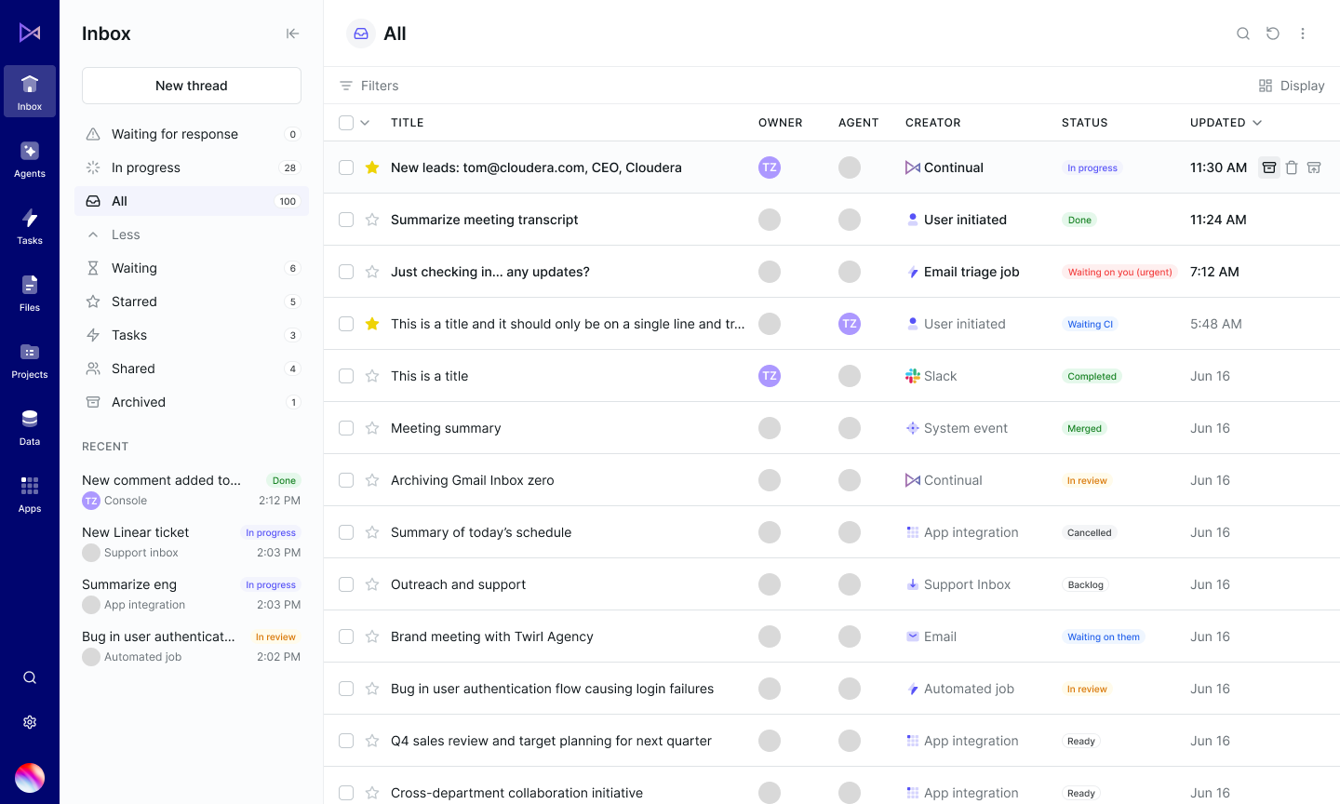
Task: Open recent New comment added thread
Action: coord(192,490)
